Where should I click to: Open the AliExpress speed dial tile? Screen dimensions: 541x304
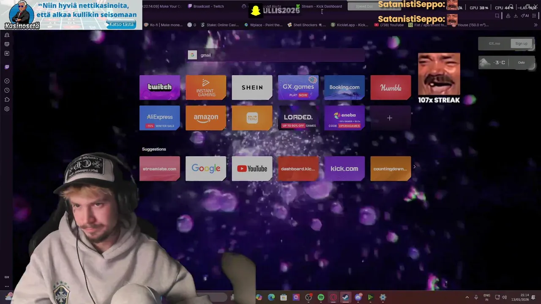coord(160,118)
